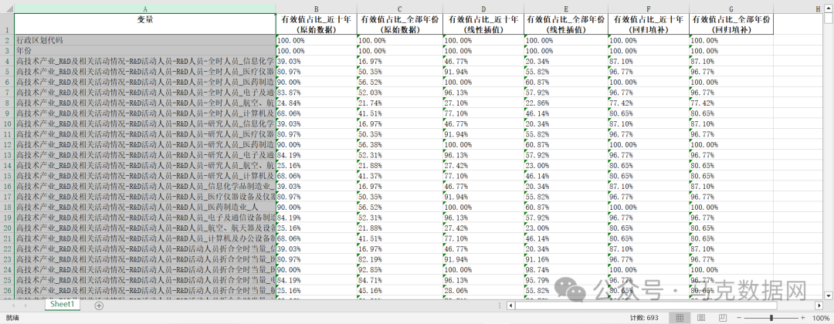Select cell C24 showing 92.85%
The image size is (834, 324).
(x=399, y=269)
